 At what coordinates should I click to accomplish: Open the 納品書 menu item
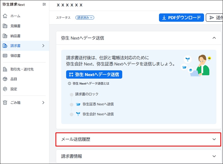(25, 36)
